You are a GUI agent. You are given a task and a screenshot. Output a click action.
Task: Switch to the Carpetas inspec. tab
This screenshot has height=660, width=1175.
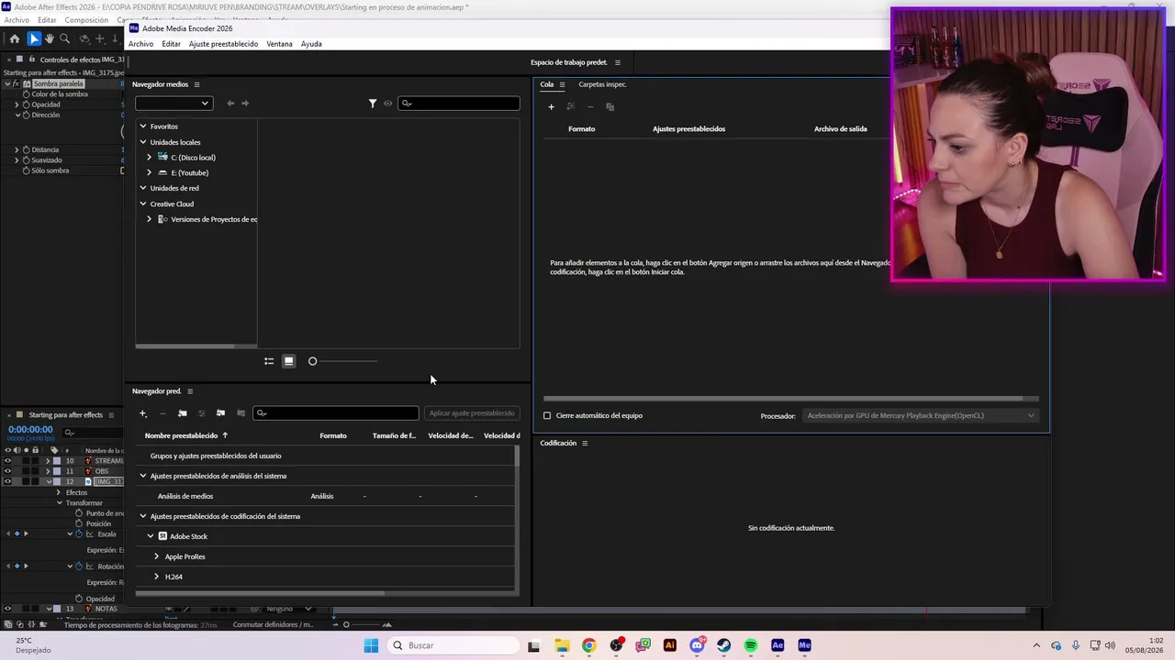coord(602,84)
